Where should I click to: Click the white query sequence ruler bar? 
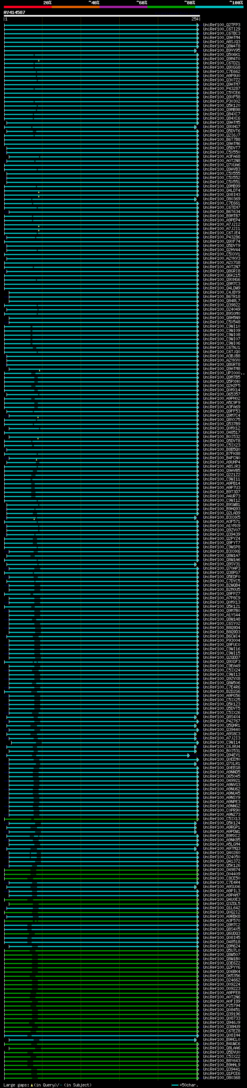pos(102,16)
